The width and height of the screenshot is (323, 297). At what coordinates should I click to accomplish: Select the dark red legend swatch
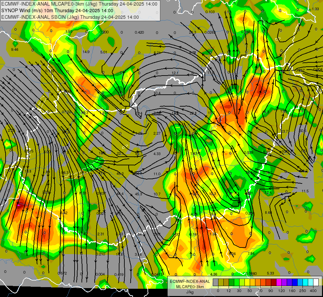pyautogui.click(x=274, y=282)
